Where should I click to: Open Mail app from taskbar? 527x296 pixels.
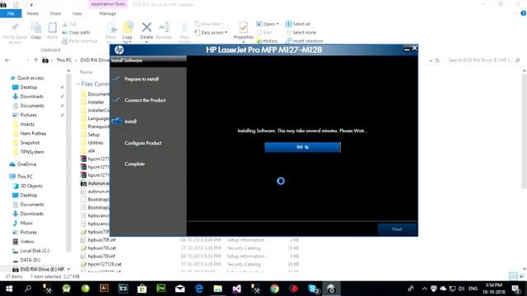tap(180, 289)
